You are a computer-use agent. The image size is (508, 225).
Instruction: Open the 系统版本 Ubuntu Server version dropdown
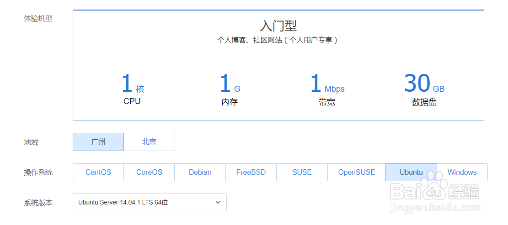[150, 202]
